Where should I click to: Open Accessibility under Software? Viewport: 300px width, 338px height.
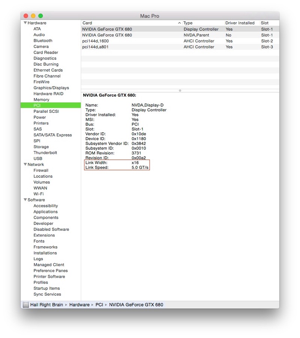click(x=45, y=206)
